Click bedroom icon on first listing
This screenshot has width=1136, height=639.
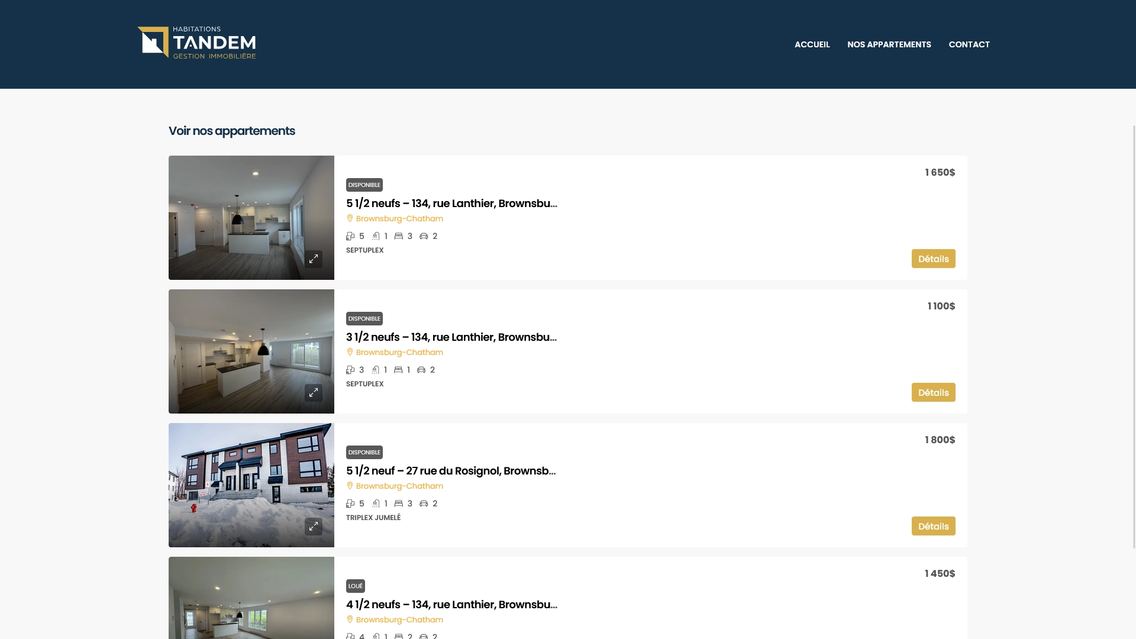pyautogui.click(x=399, y=236)
